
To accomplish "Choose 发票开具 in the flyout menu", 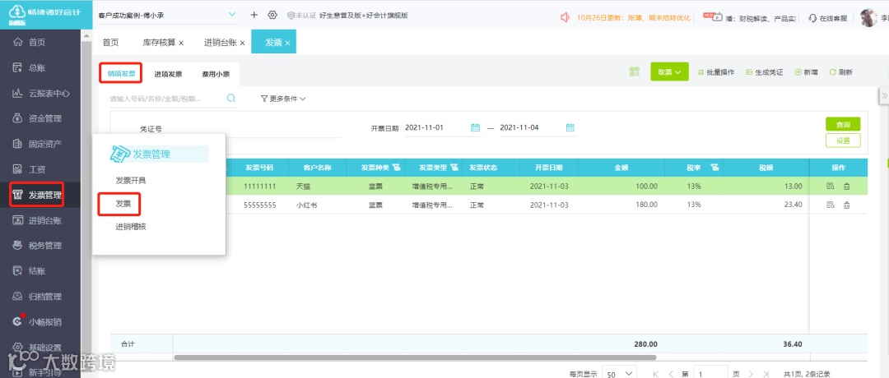I will point(131,181).
